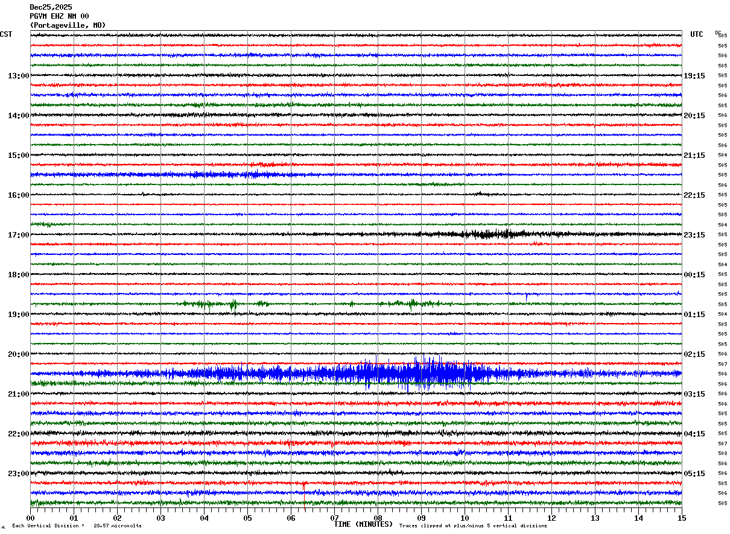The image size is (730, 534).
Task: Click the location text (Portageville, MO)
Action: pos(68,25)
